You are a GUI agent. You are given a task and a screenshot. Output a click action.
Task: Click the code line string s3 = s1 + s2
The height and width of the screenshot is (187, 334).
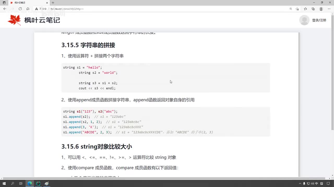(x=98, y=83)
